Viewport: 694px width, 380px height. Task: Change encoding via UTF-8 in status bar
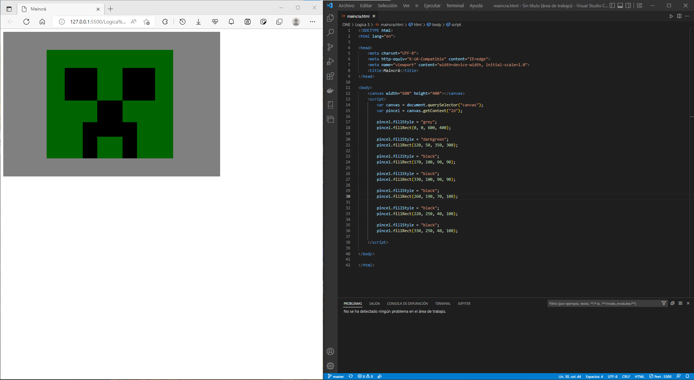tap(613, 376)
